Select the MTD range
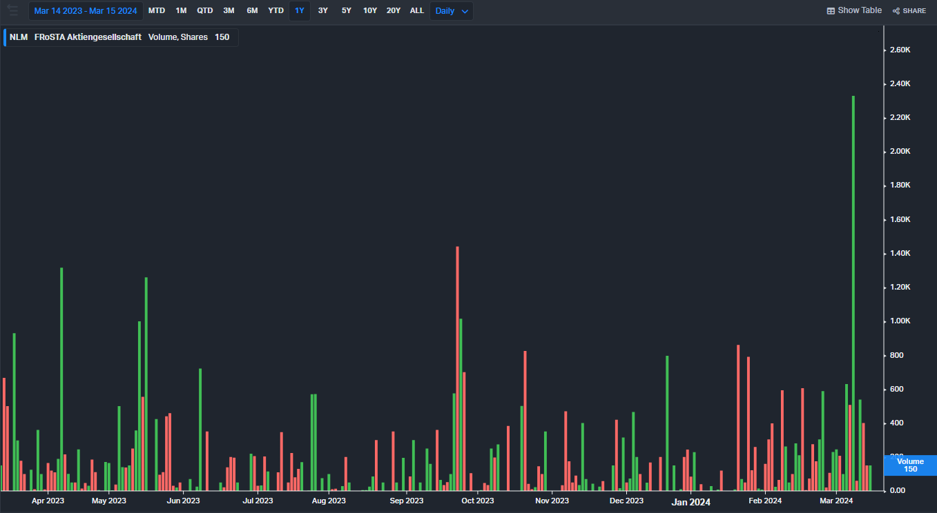 tap(157, 11)
